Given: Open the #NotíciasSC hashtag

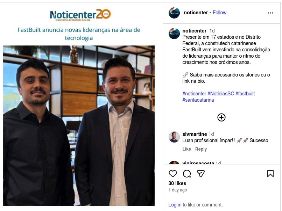Looking at the screenshot, I should tap(221, 94).
